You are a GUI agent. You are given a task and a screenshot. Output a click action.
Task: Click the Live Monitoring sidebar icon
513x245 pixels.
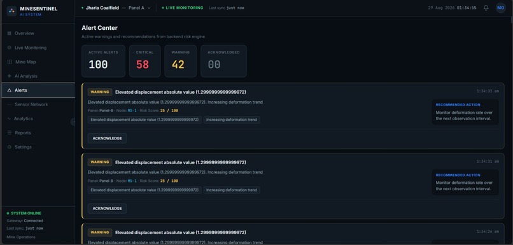pos(9,48)
